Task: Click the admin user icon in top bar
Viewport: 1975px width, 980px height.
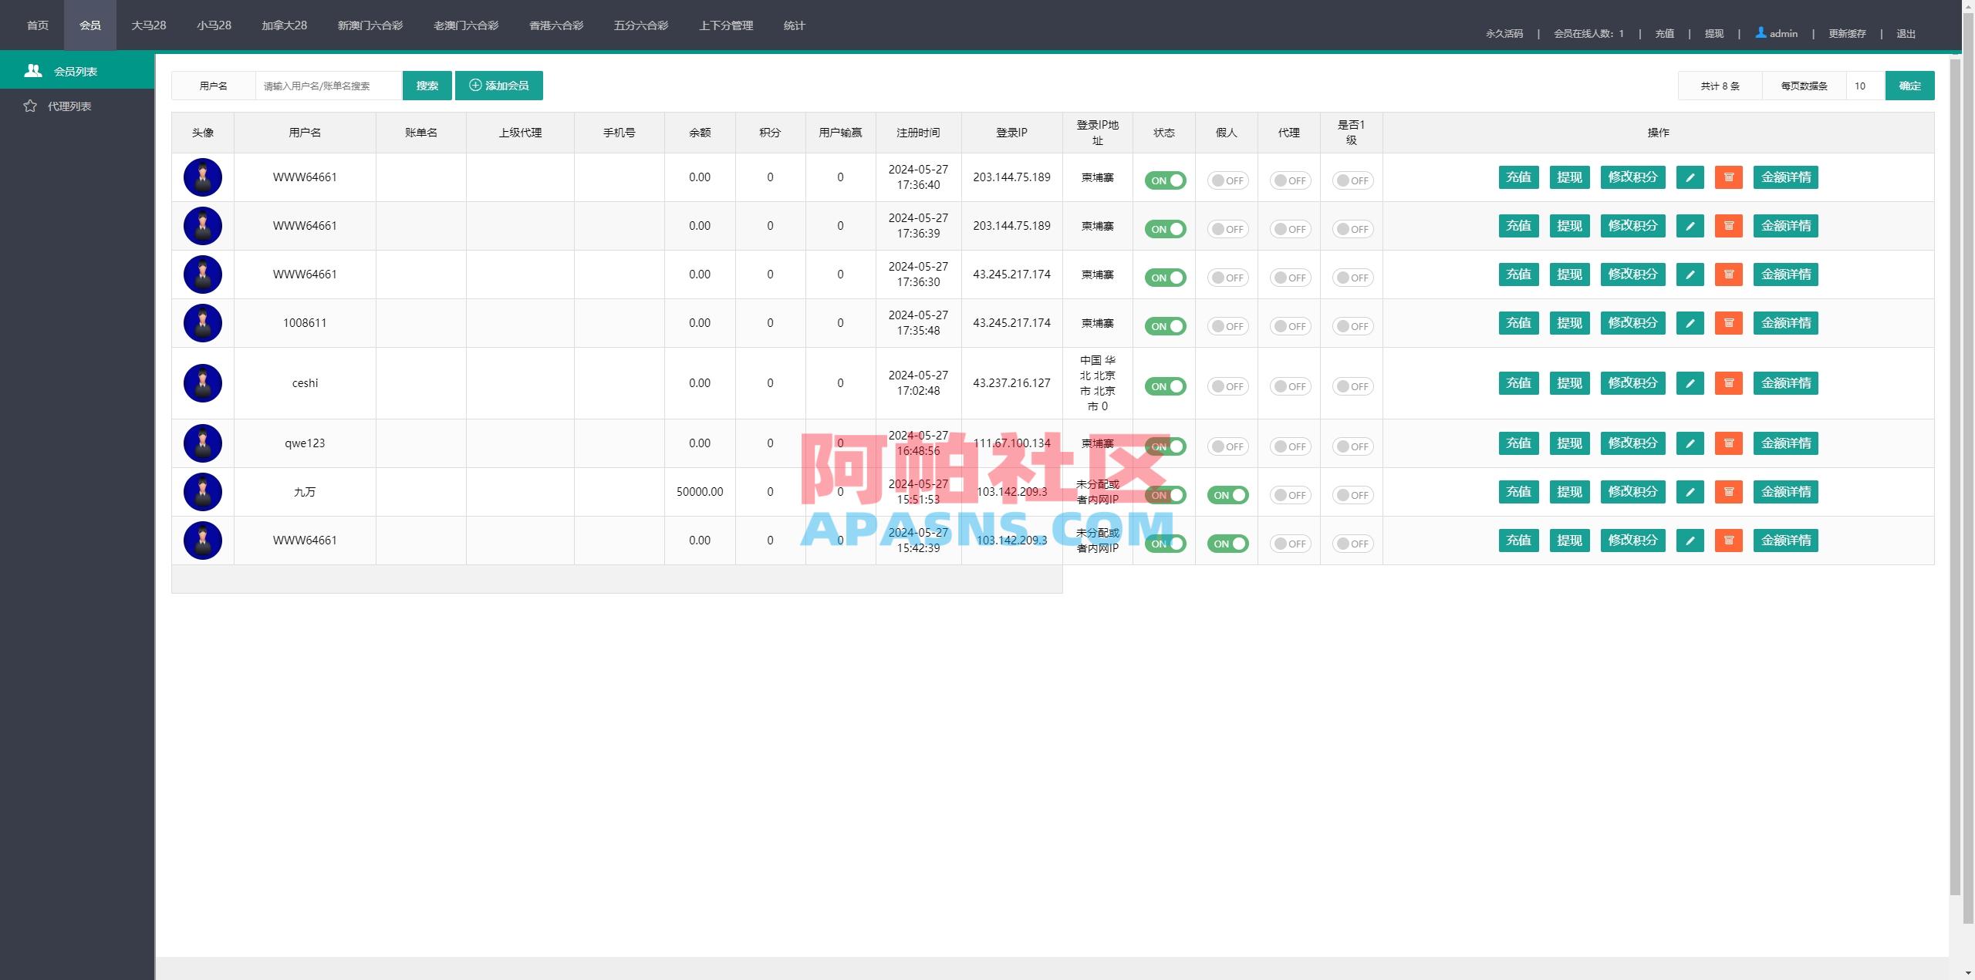Action: 1759,32
